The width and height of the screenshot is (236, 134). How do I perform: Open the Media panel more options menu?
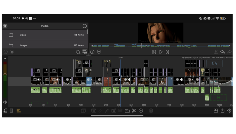(84, 26)
